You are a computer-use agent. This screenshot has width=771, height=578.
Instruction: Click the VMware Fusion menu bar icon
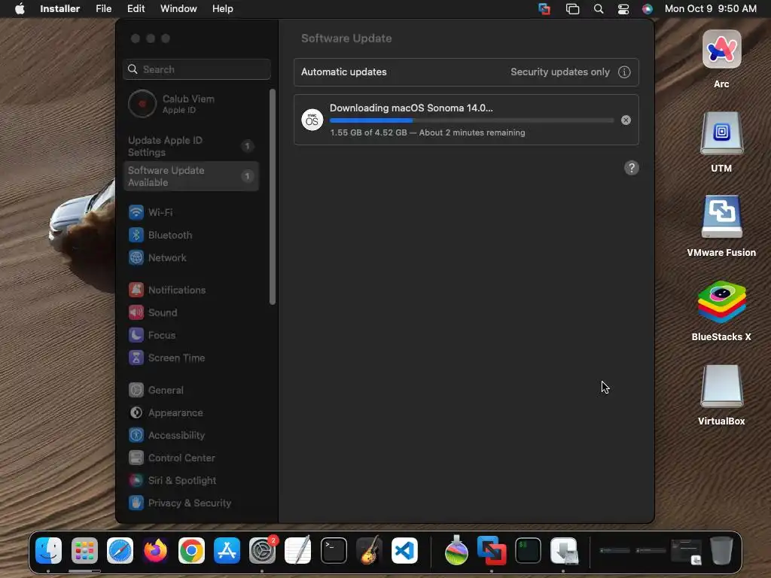point(544,9)
